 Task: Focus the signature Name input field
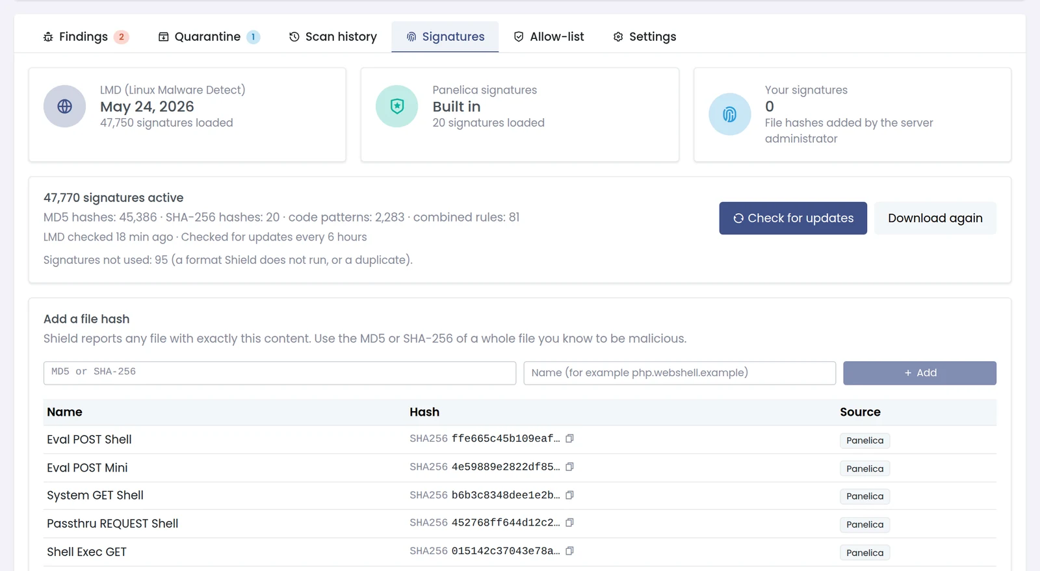(680, 373)
